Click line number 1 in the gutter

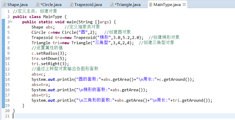(x=8, y=11)
